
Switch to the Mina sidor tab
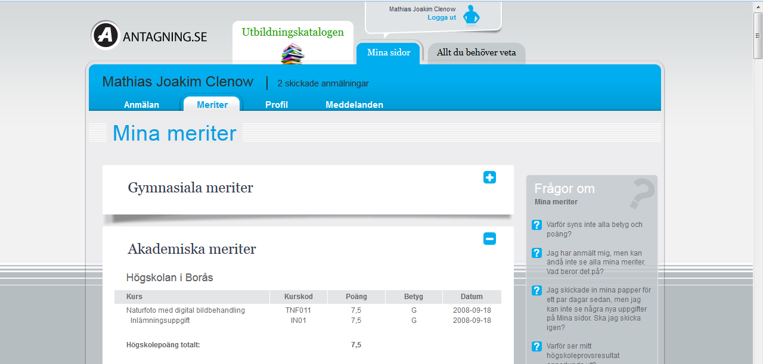[x=389, y=53]
